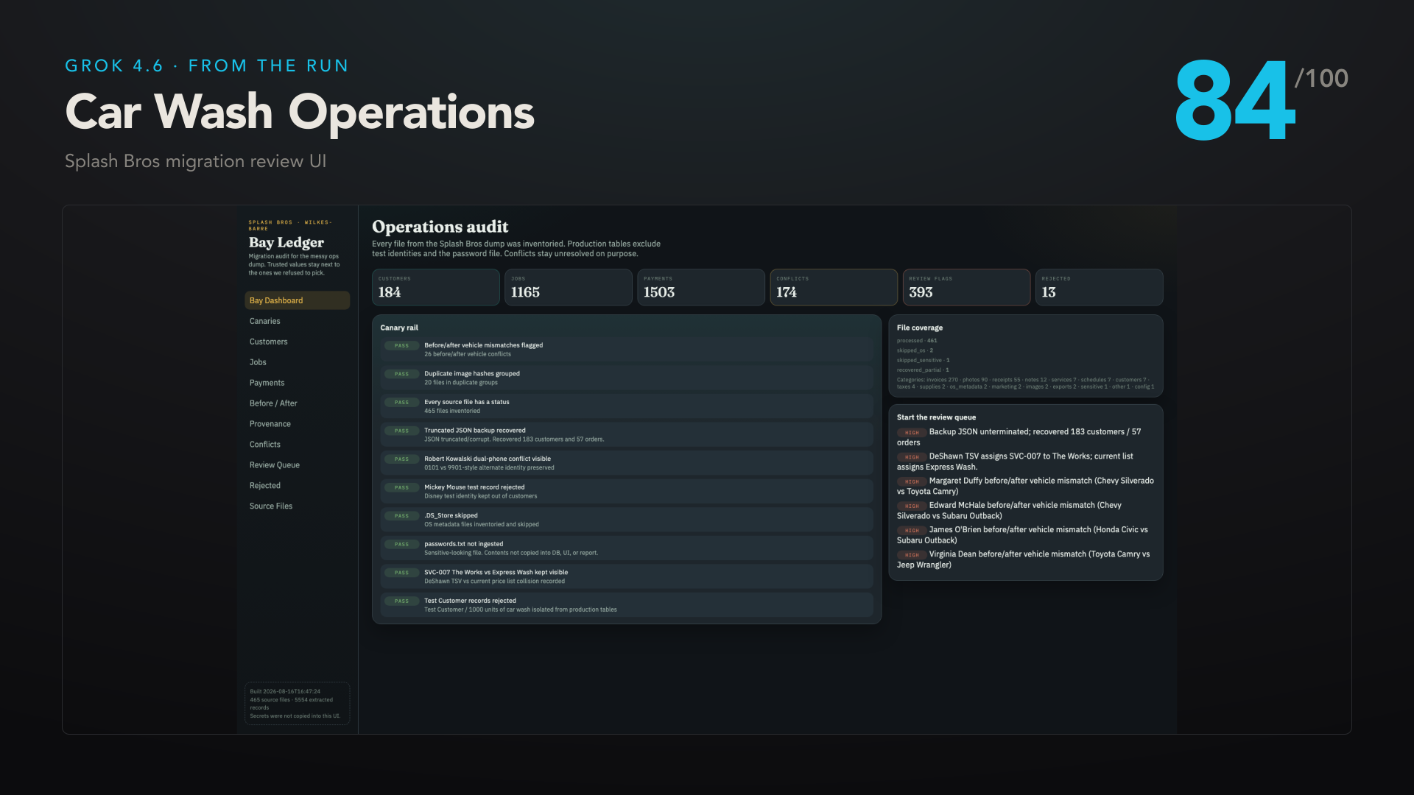Select 'SVC-007 The Works vs Express Wash' row

click(627, 576)
